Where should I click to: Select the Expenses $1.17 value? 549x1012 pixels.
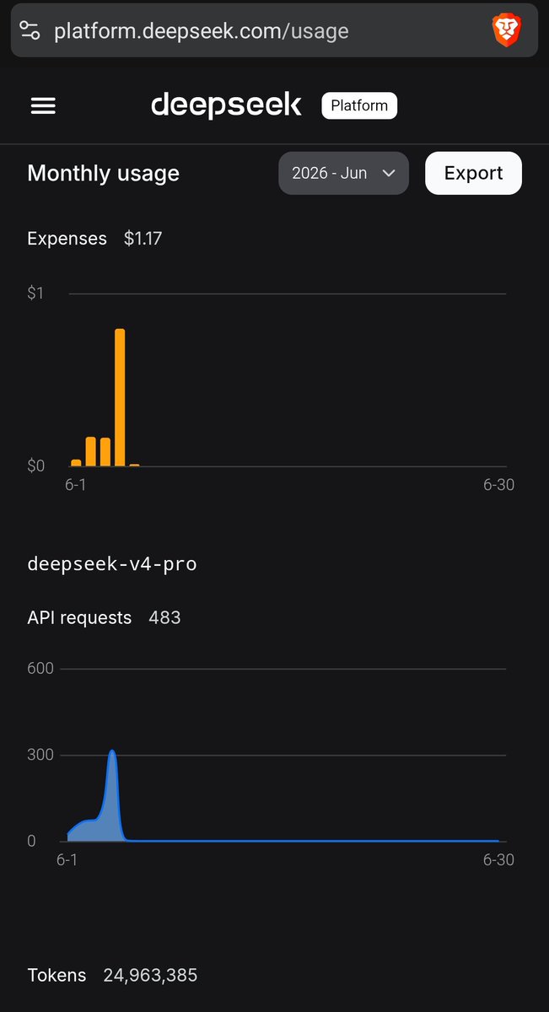click(143, 239)
